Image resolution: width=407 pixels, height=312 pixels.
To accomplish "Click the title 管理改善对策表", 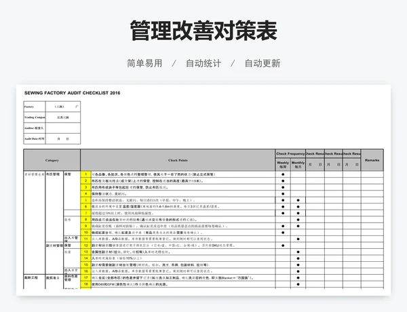I will click(x=203, y=31).
